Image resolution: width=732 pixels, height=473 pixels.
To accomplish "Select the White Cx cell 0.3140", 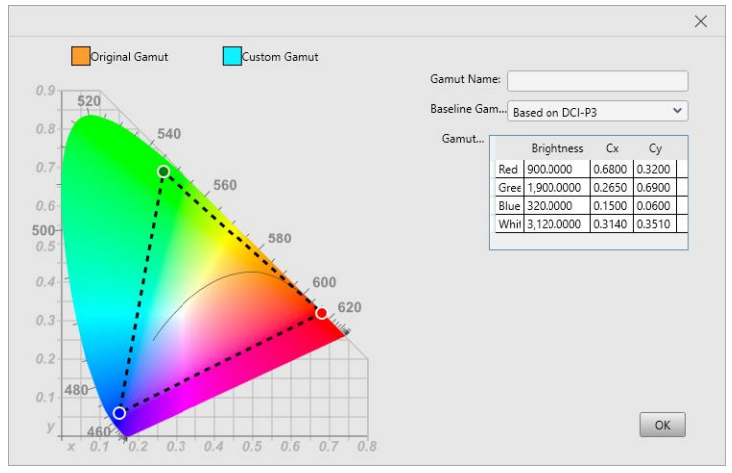I will 612,224.
